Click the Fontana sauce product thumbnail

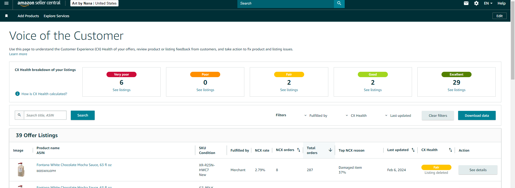[x=21, y=170]
